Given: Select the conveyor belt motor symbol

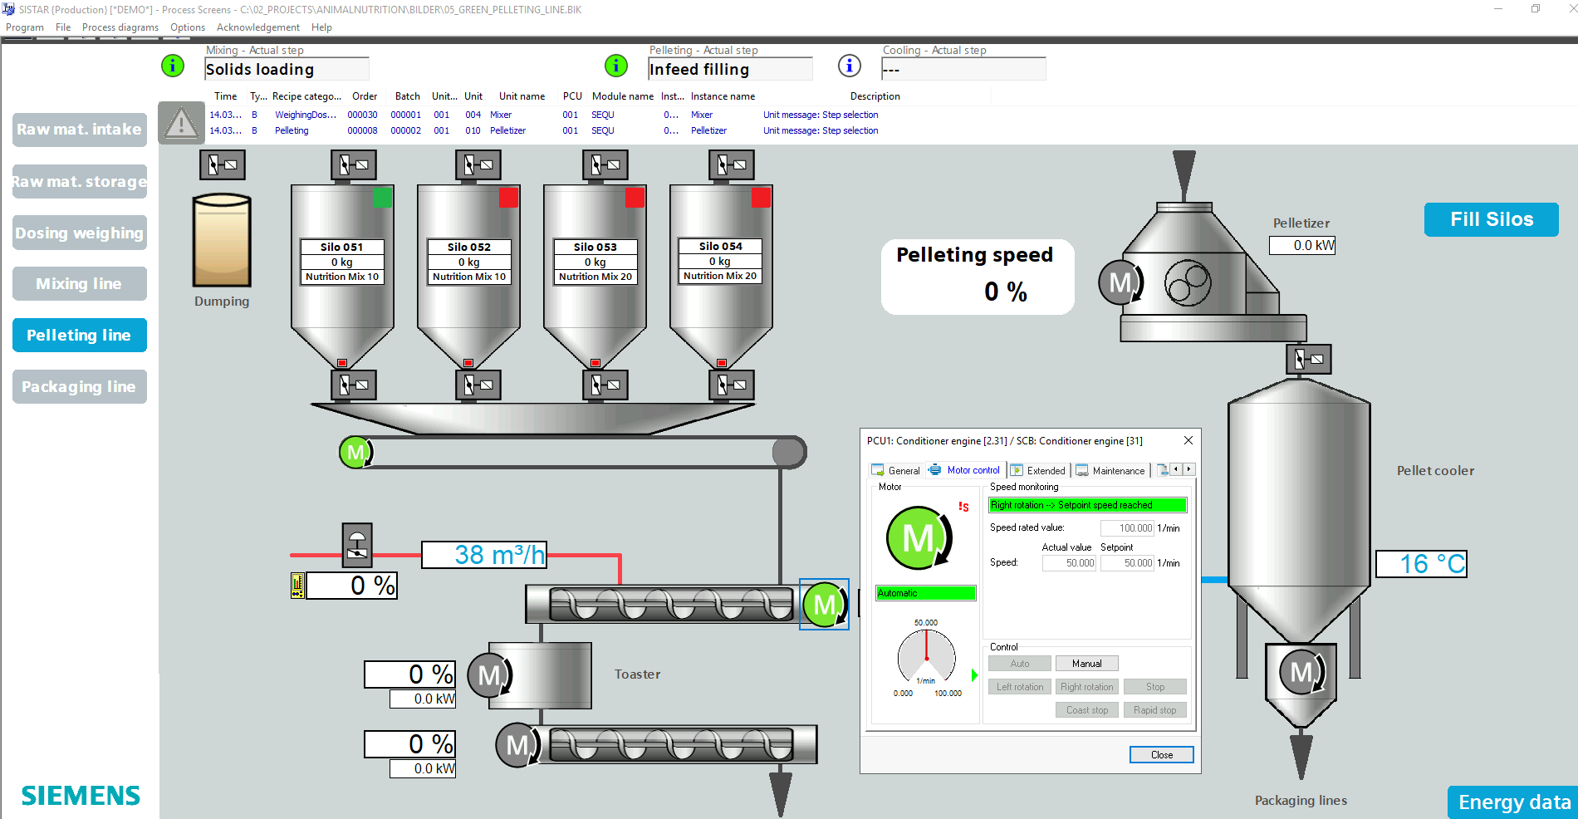Looking at the screenshot, I should (x=356, y=453).
